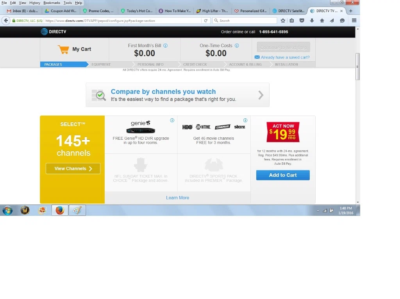Image resolution: width=400 pixels, height=299 pixels.
Task: Open the History menu
Action: click(x=35, y=3)
